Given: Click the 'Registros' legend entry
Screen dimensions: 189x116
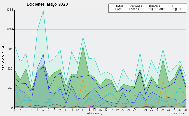Looking at the screenshot, I should pos(178,9).
